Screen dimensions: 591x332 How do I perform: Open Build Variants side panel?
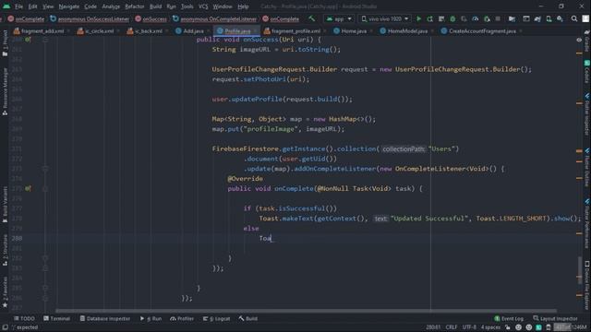click(5, 205)
